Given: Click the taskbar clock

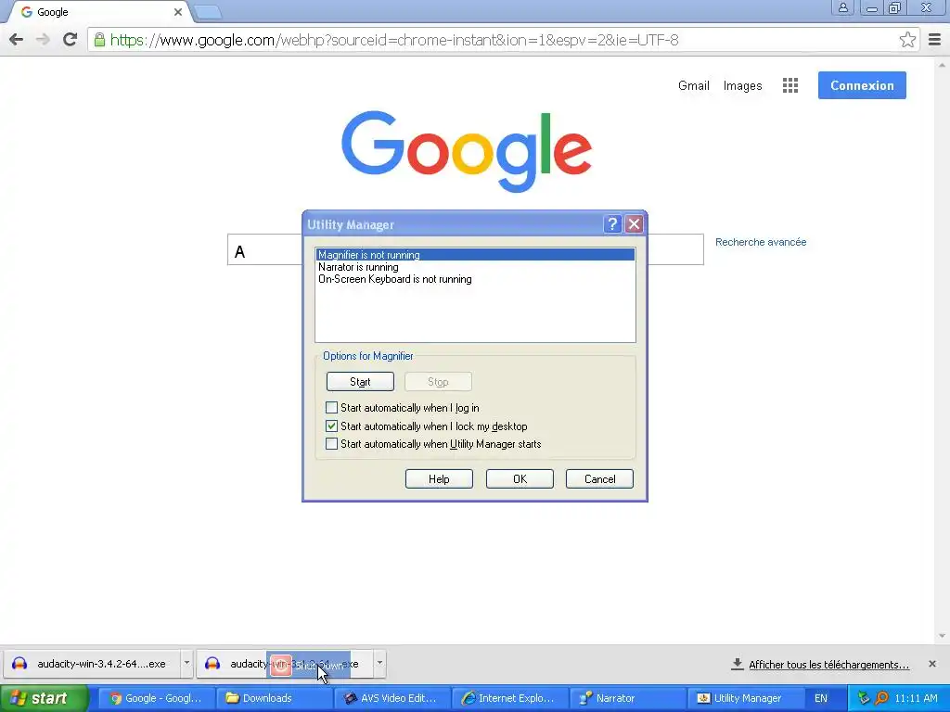Looking at the screenshot, I should coord(916,698).
